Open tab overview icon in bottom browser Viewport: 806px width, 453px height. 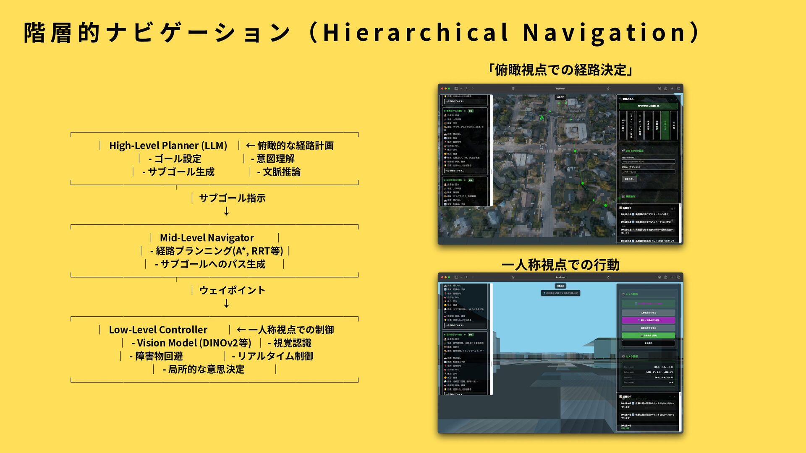pos(678,277)
